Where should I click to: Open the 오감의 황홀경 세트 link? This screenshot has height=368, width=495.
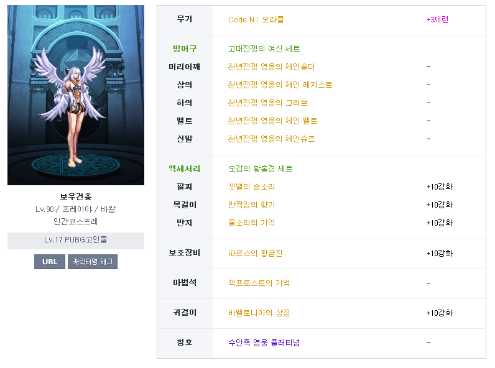260,169
